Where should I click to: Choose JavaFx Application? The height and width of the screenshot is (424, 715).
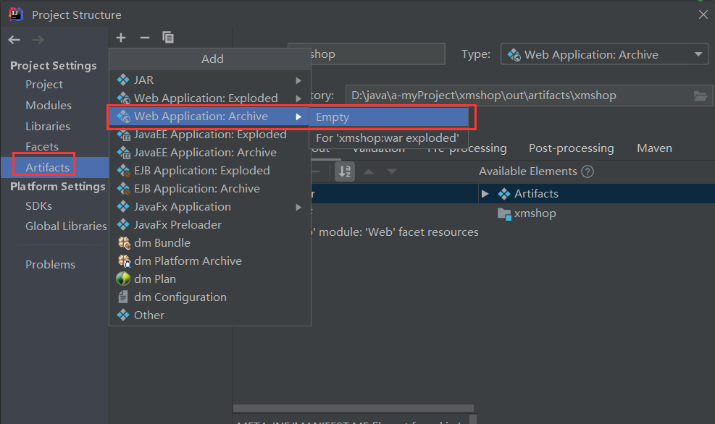pos(210,207)
